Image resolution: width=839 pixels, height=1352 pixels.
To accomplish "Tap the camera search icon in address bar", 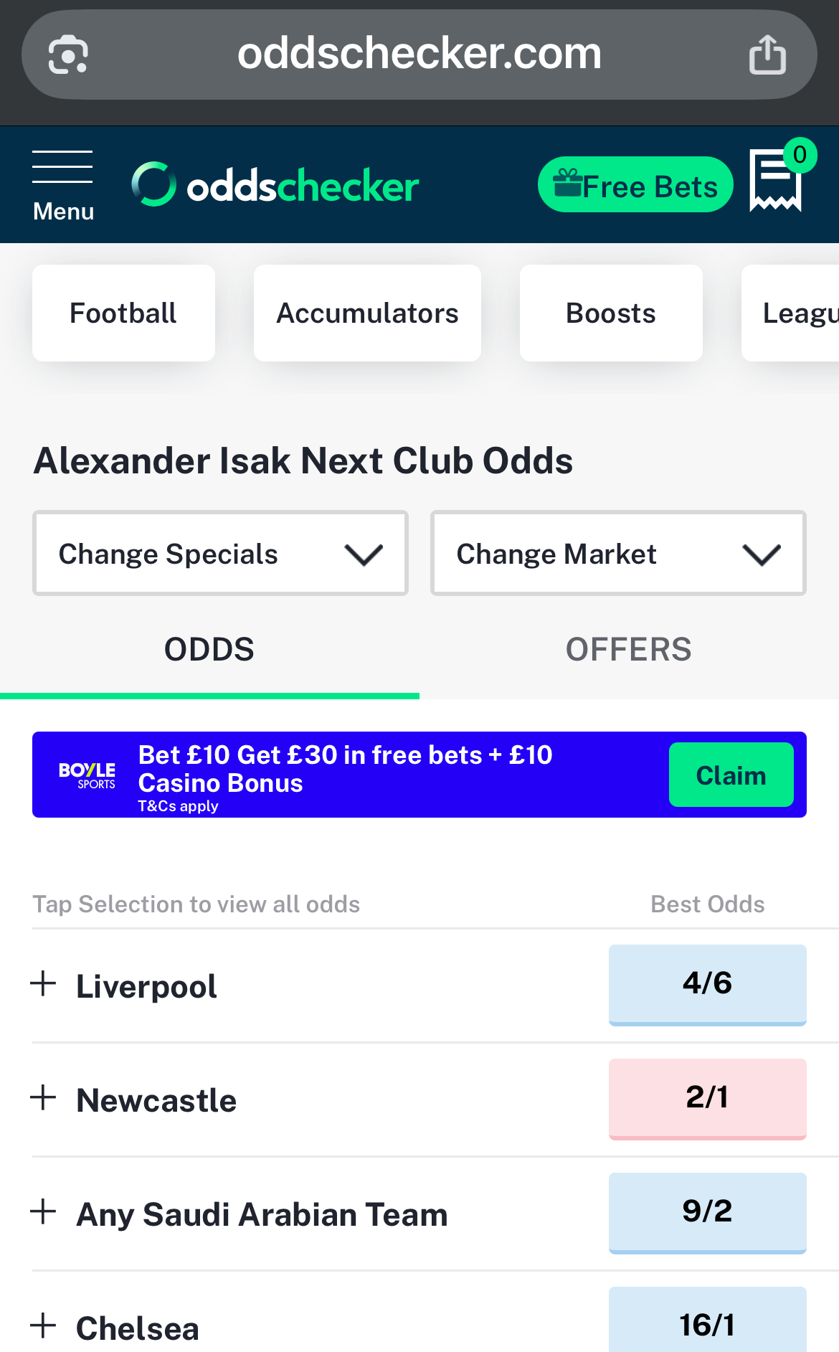I will pyautogui.click(x=68, y=55).
